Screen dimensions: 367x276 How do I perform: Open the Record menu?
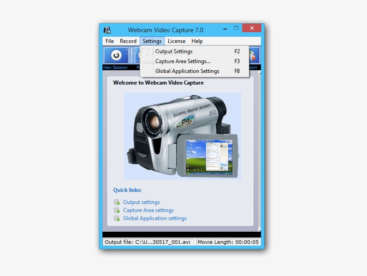(x=128, y=41)
